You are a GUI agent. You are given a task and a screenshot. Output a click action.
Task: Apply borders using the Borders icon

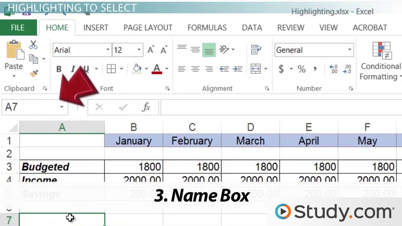(x=111, y=69)
